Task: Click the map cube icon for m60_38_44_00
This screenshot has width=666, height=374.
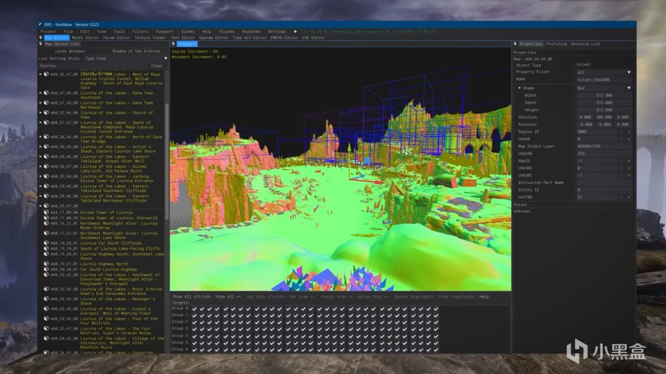Action: (46, 137)
